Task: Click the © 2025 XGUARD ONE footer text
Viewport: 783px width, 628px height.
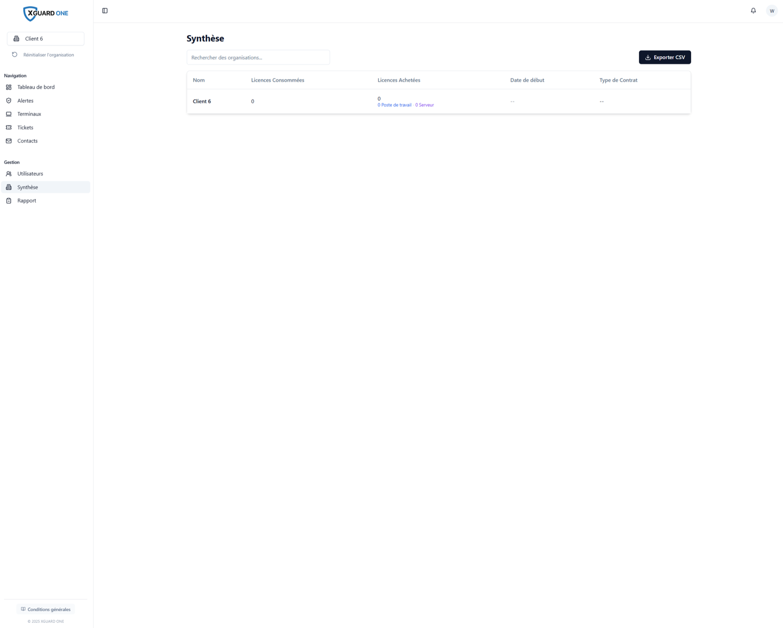Action: pos(46,622)
